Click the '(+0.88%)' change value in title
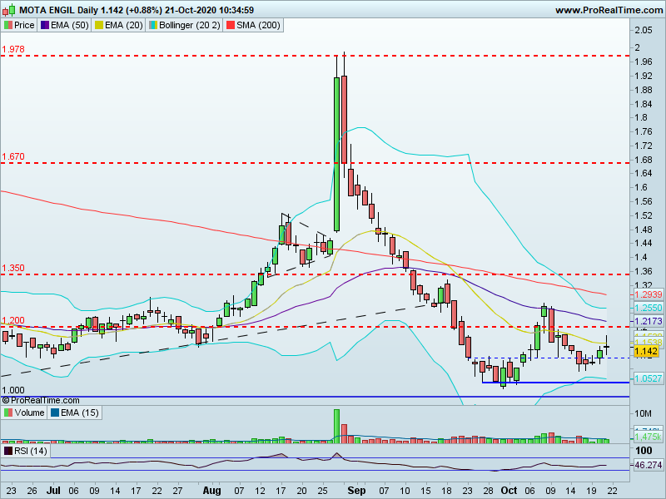 click(143, 10)
